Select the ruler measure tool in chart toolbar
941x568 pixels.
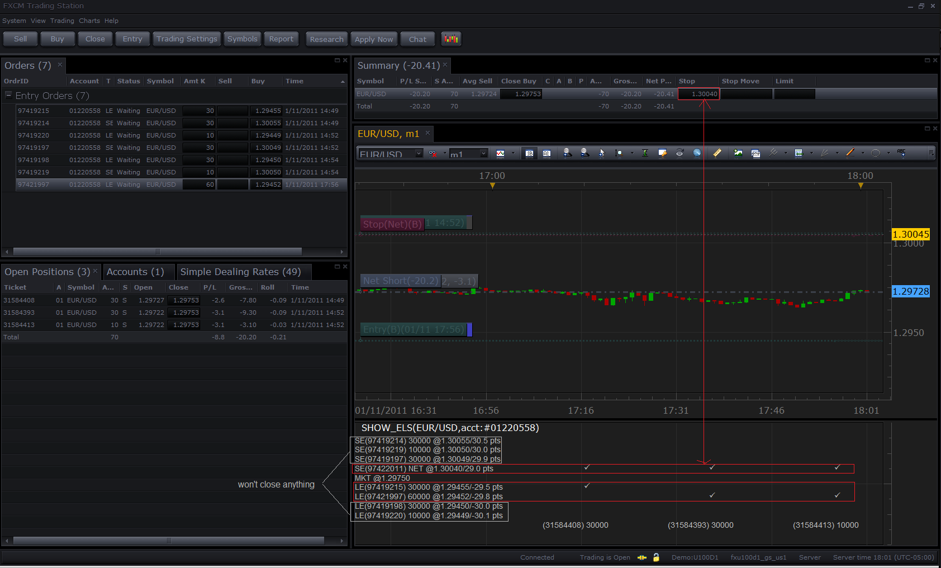point(717,153)
